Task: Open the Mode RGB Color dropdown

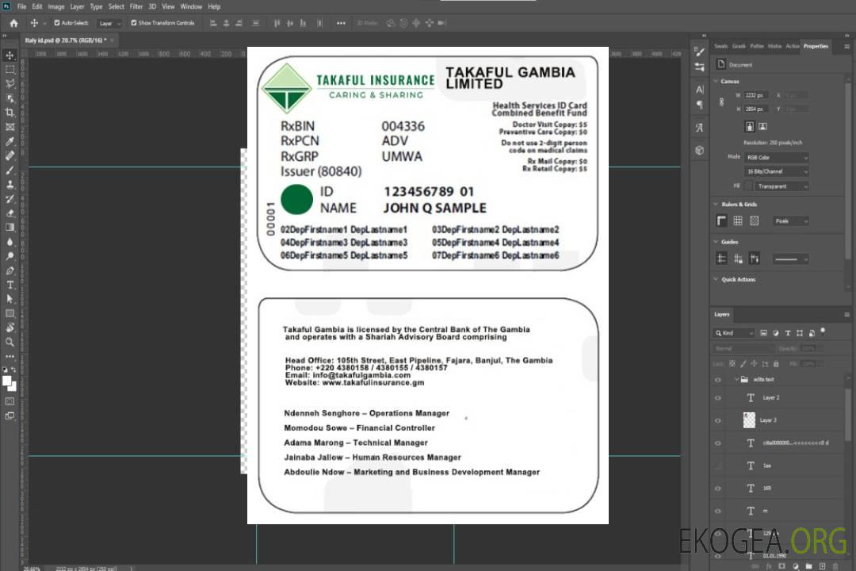Action: pos(776,157)
